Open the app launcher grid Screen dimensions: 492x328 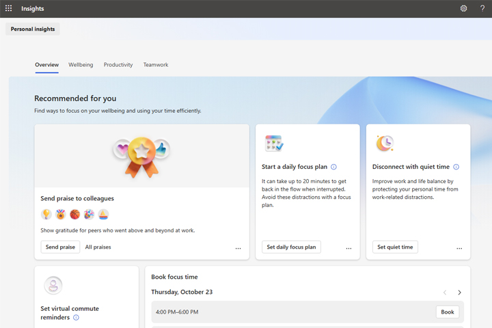(9, 9)
